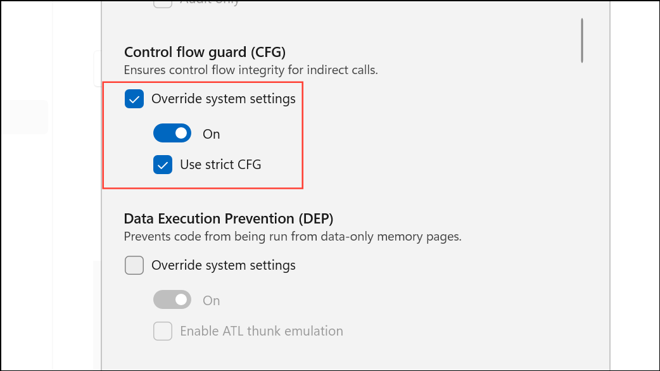Image resolution: width=660 pixels, height=371 pixels.
Task: Toggle Control flow guard off
Action: click(172, 133)
